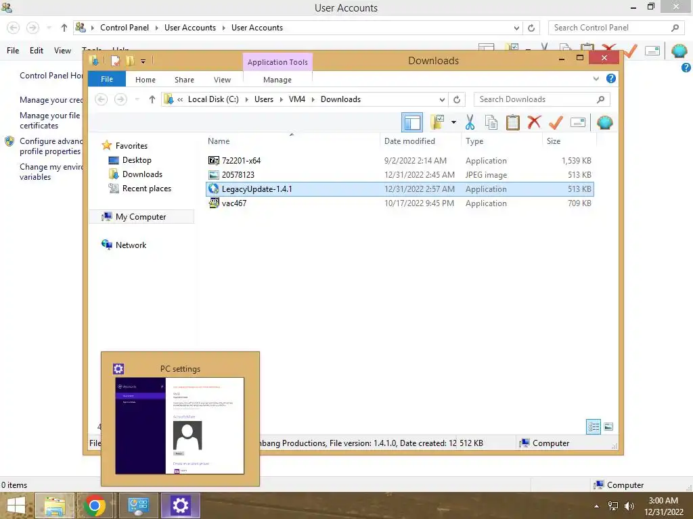Click the E-mail envelope icon in Downloads toolbar
The width and height of the screenshot is (693, 519).
pos(578,122)
